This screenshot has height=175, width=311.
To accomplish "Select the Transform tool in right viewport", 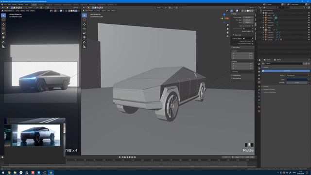I will tap(85, 37).
